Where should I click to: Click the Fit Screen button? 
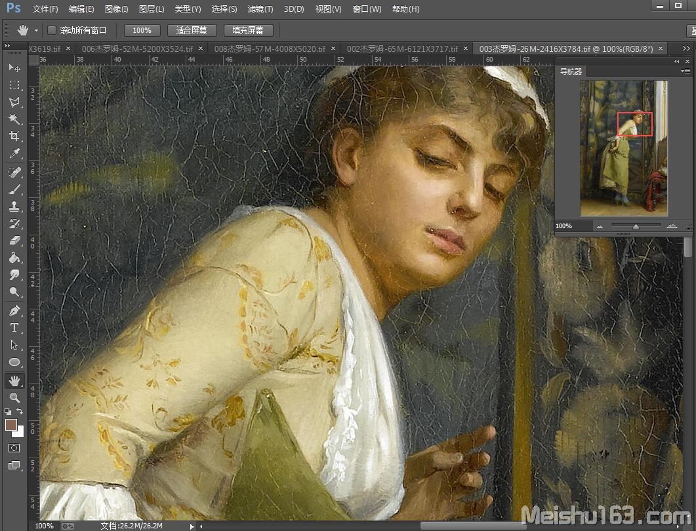(x=192, y=30)
